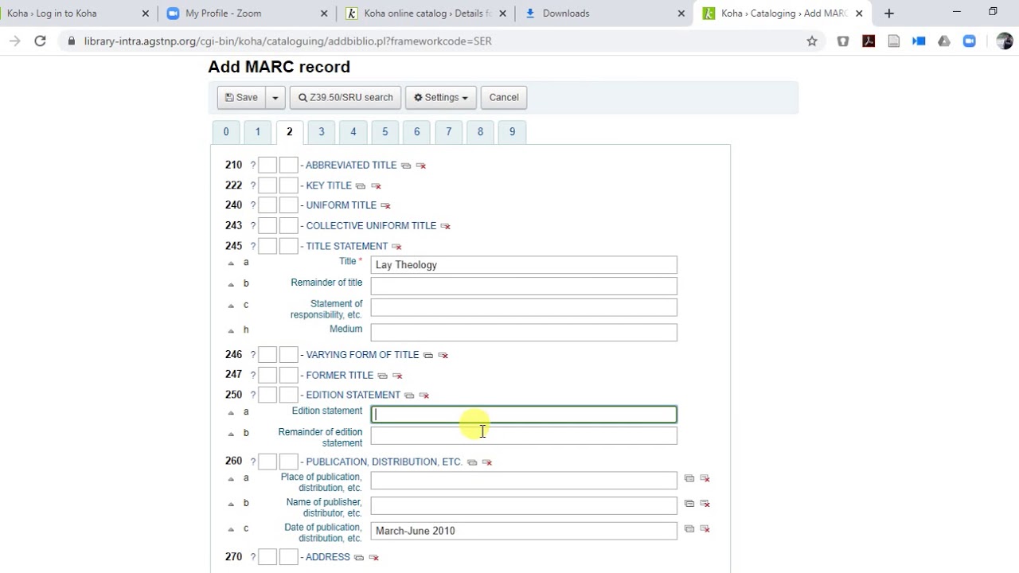Image resolution: width=1019 pixels, height=573 pixels.
Task: Clone the Name of publisher subfield
Action: coord(689,504)
